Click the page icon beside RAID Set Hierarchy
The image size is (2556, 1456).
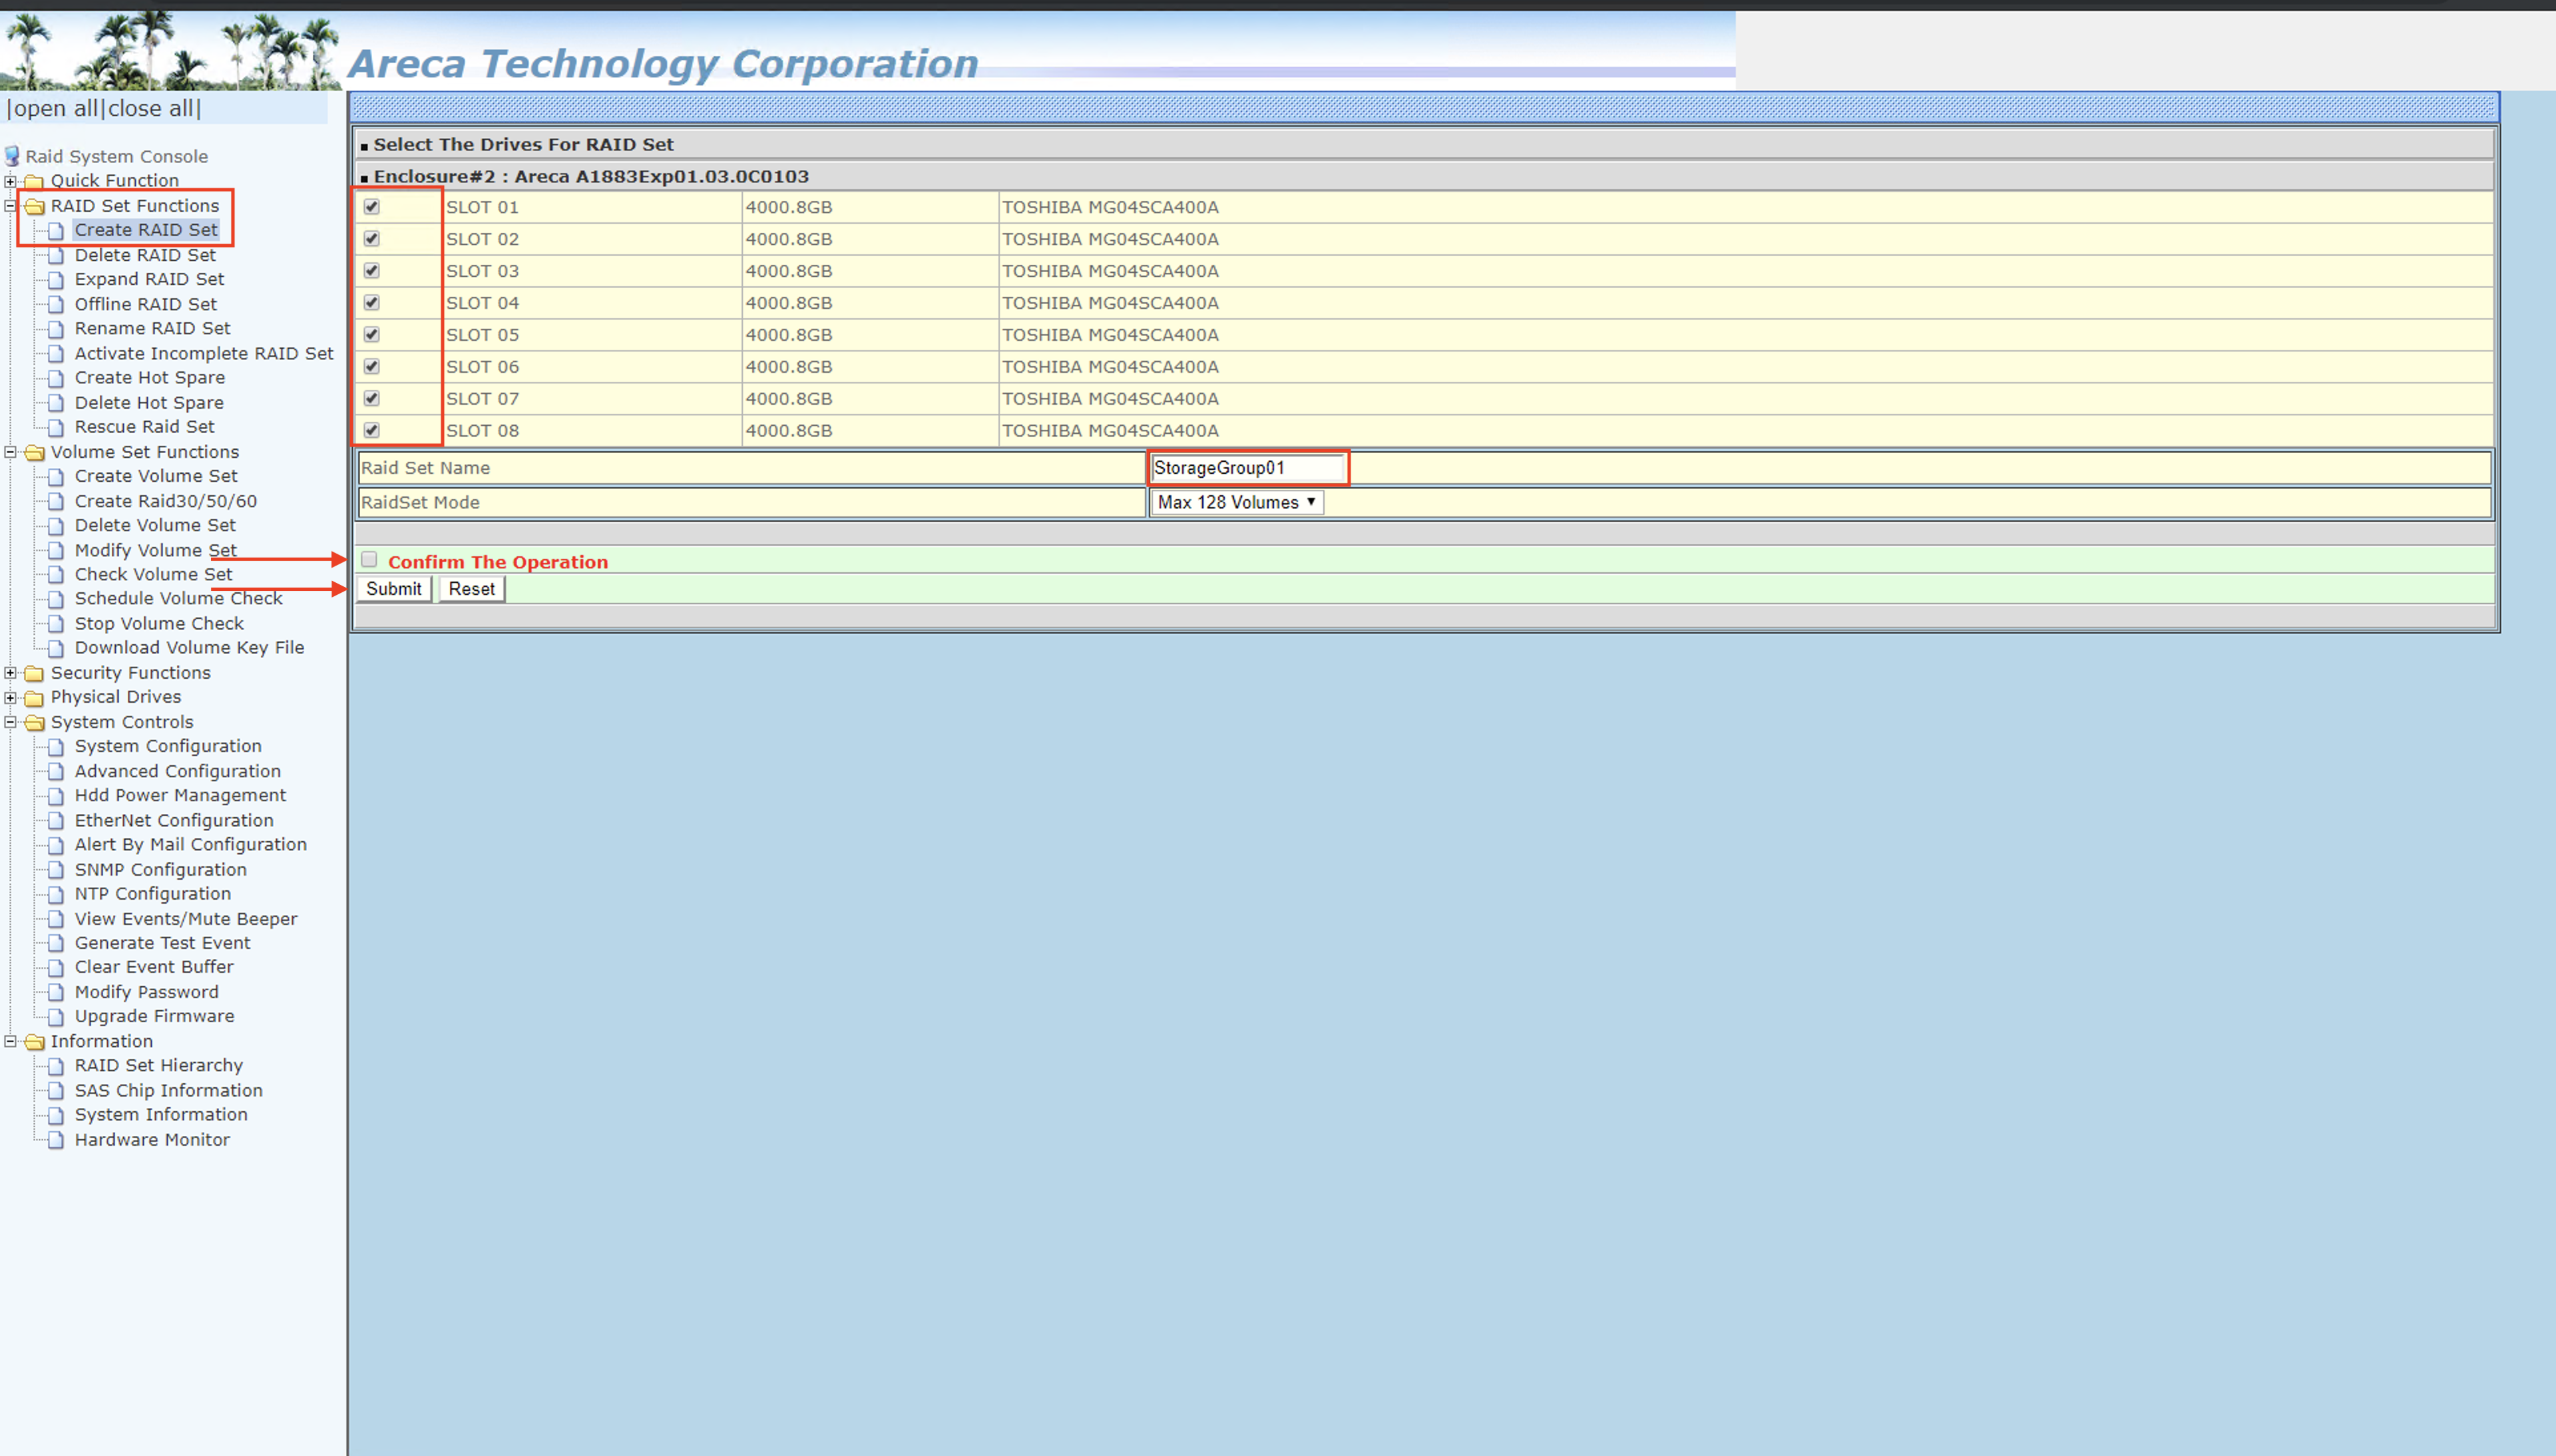pos(56,1066)
